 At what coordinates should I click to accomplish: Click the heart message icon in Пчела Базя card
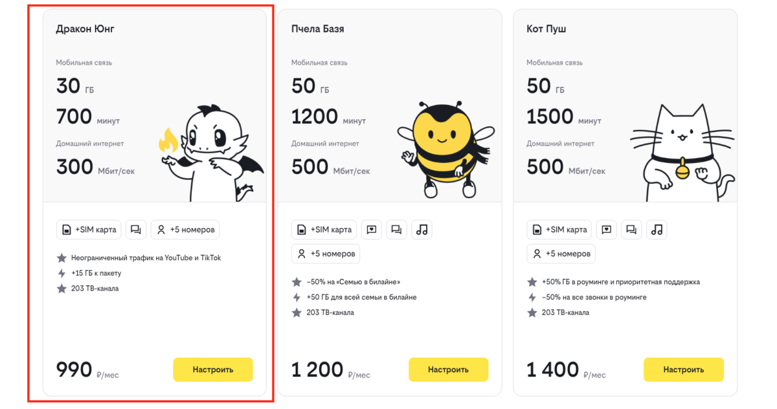(x=372, y=230)
